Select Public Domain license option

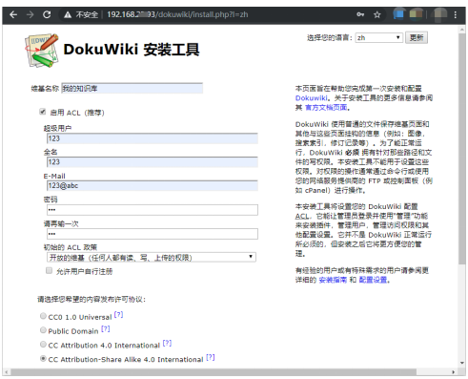pyautogui.click(x=43, y=330)
